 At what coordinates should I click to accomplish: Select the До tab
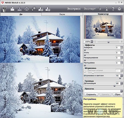[x=21, y=14]
